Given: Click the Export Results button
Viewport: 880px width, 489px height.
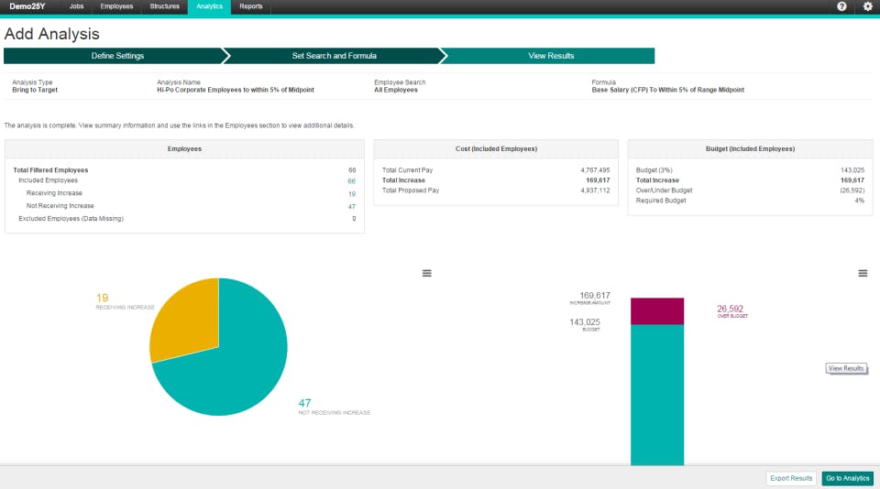Looking at the screenshot, I should click(791, 478).
